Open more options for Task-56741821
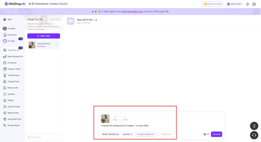This screenshot has width=261, height=142. pos(57,45)
